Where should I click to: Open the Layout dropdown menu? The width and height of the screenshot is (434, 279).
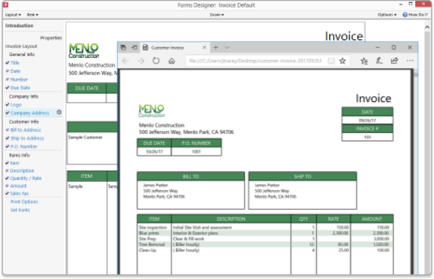click(x=12, y=14)
